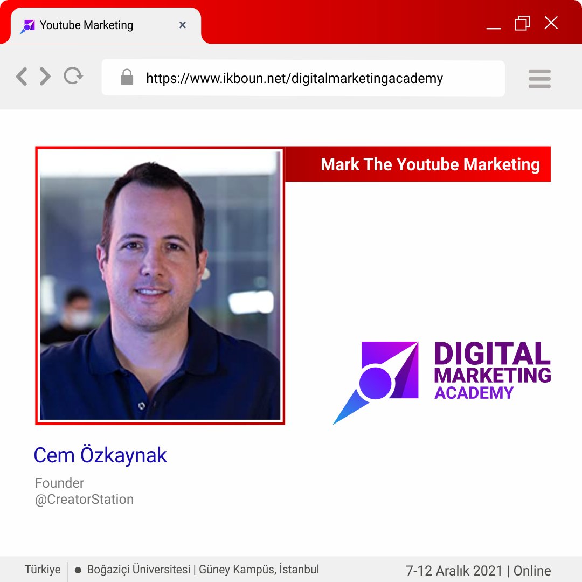Close the Youtube Marketing tab
Screen dimensions: 582x582
pos(182,25)
